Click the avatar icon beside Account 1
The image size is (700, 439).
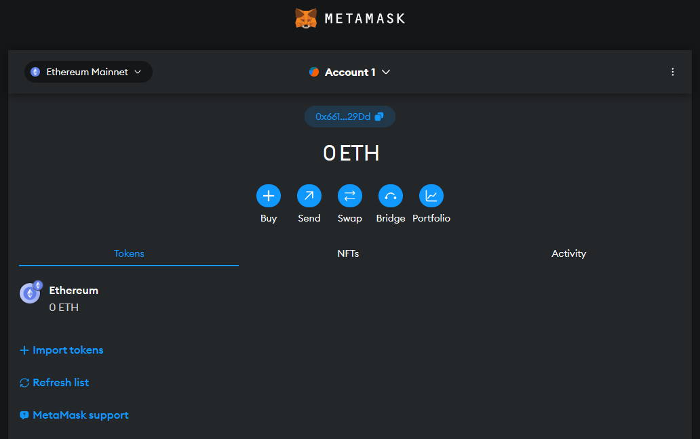point(313,71)
